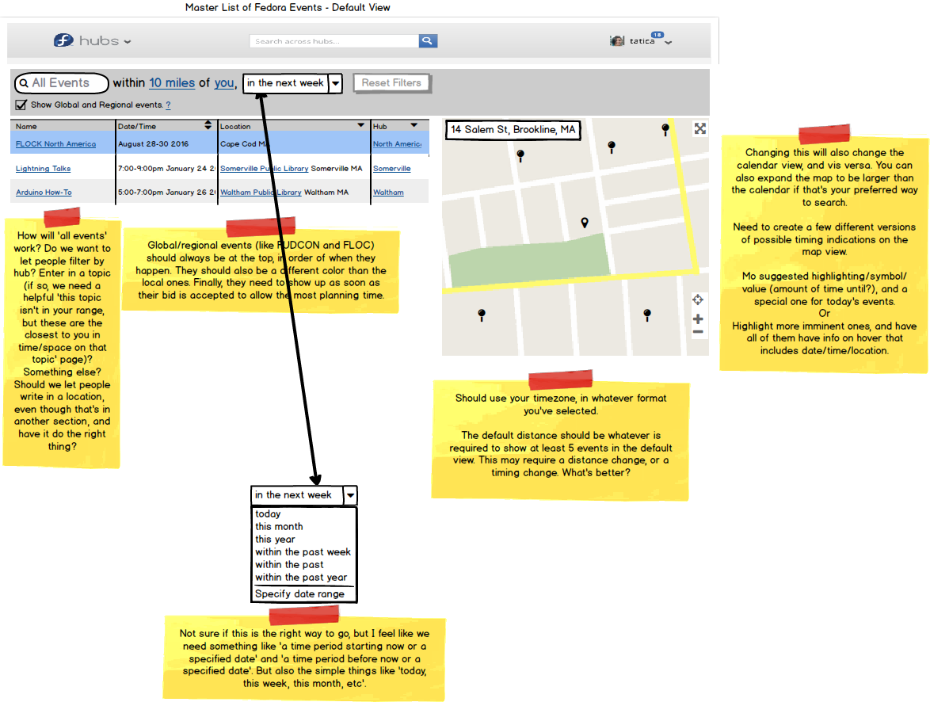Click the Search across hubs field
930x702 pixels.
pos(334,41)
